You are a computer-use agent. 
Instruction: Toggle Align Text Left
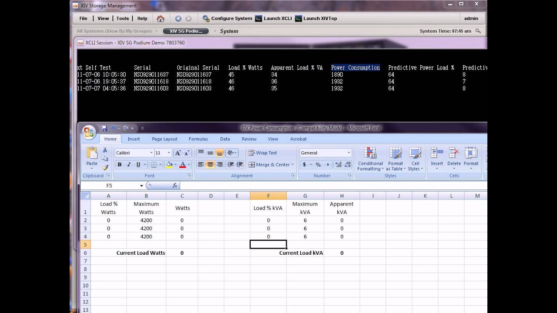201,165
